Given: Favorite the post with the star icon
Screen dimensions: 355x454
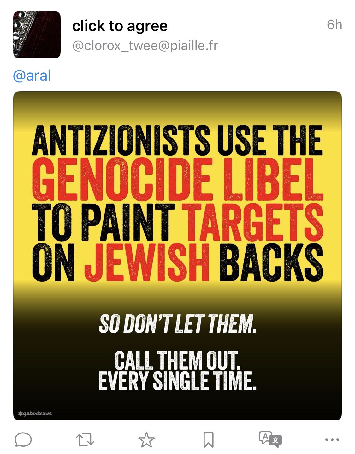Looking at the screenshot, I should click(x=146, y=440).
